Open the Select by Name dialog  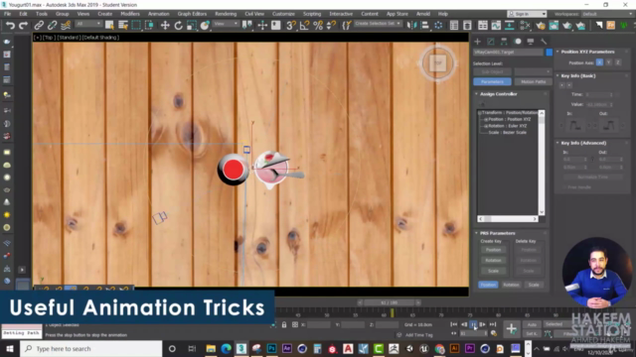[x=123, y=26]
